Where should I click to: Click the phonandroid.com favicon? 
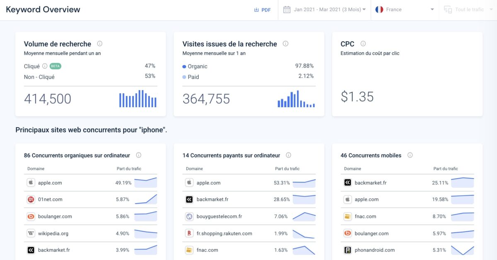click(x=347, y=250)
